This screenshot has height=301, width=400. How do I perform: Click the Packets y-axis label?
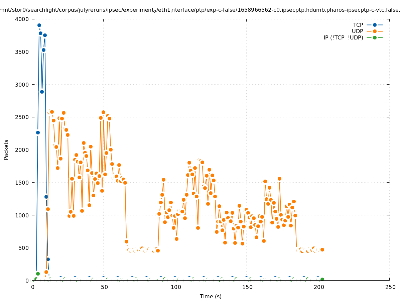6,149
